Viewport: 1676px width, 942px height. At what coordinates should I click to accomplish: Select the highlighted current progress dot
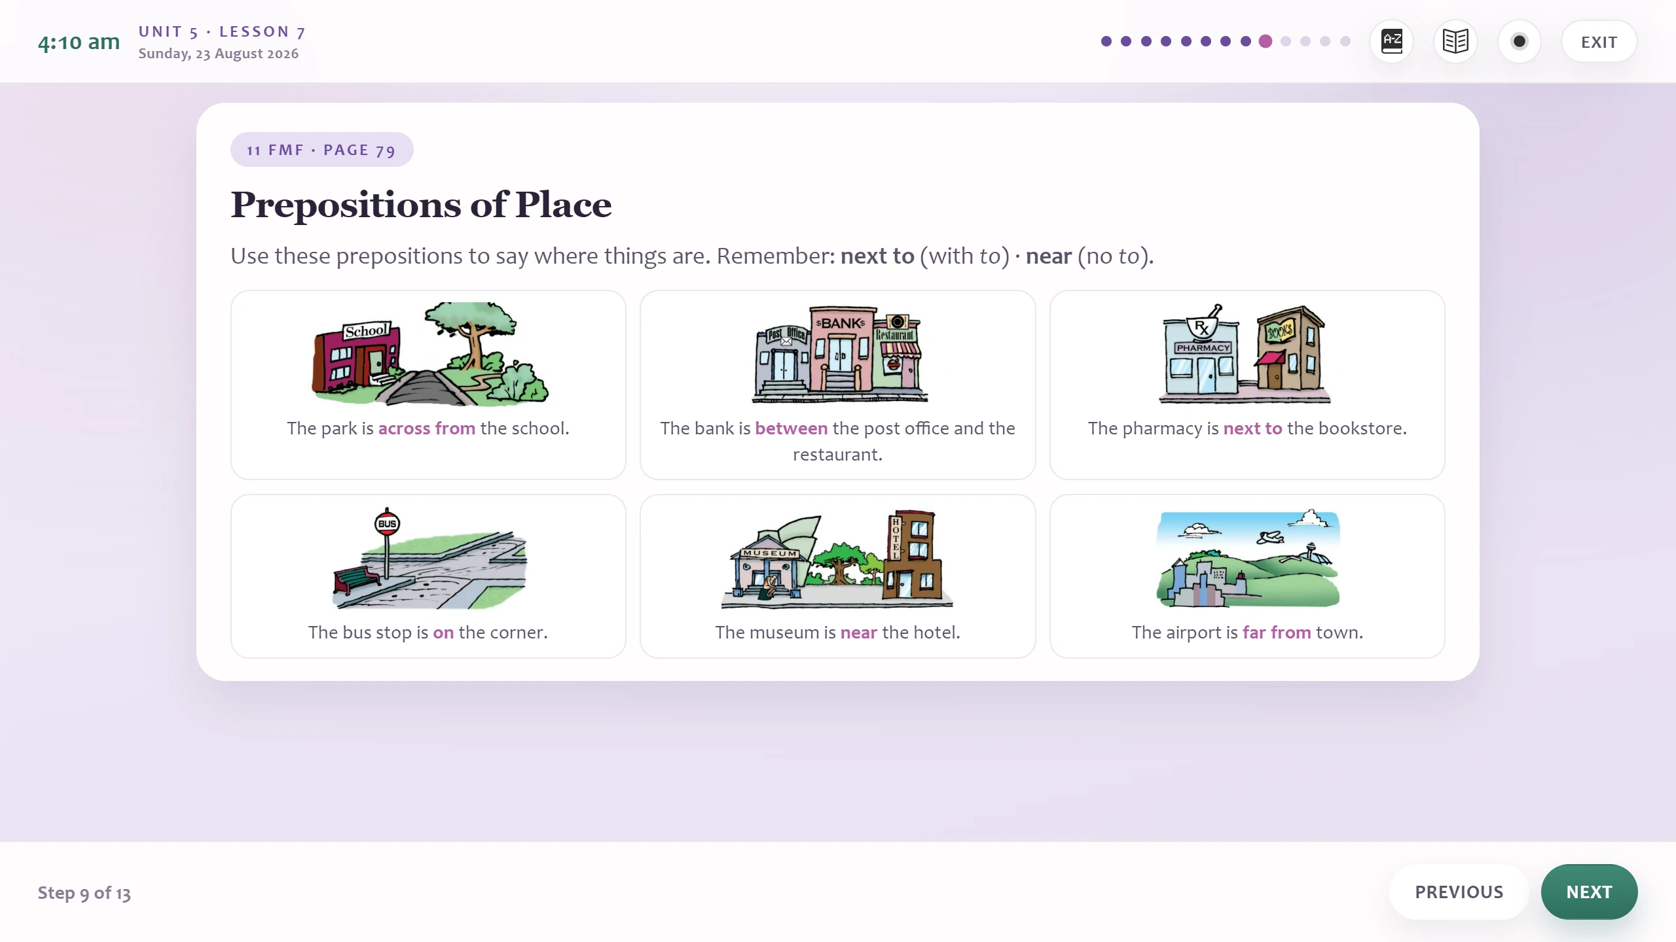1266,41
